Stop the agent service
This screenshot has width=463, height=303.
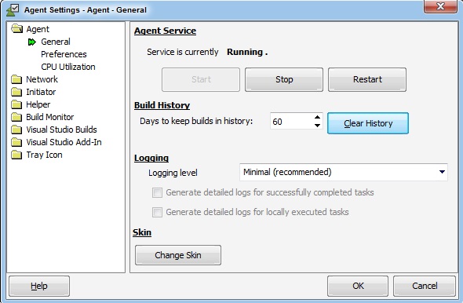pos(284,79)
